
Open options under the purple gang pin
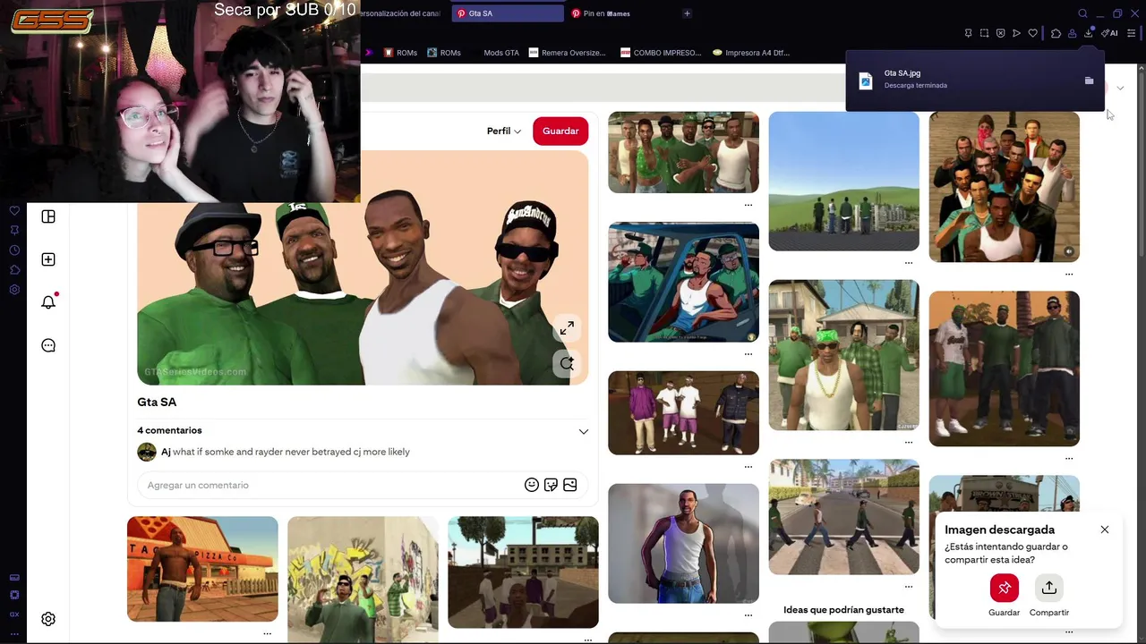coord(748,467)
